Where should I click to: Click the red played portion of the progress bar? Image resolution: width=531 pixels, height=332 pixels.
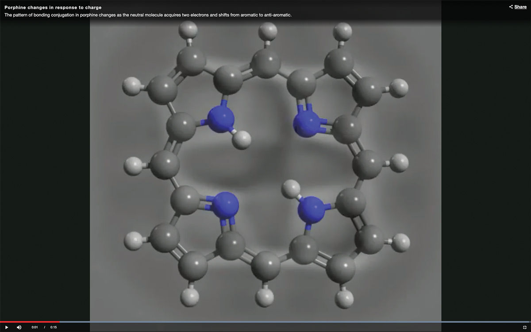point(30,322)
